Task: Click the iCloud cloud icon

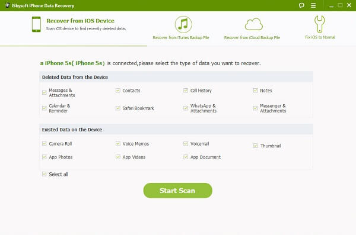Action: tap(253, 24)
